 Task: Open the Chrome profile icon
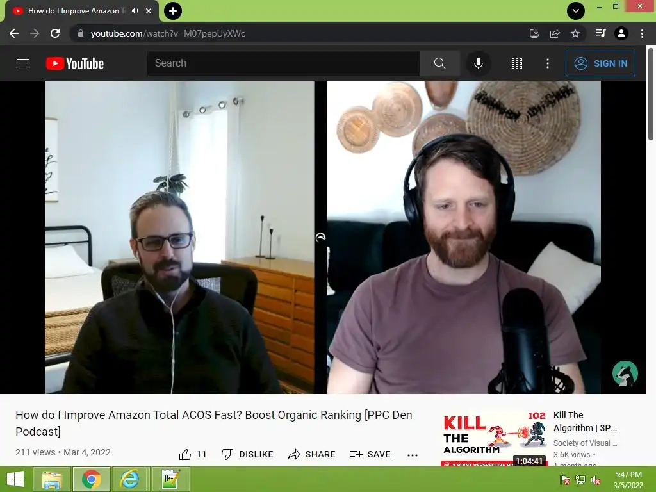pyautogui.click(x=621, y=33)
